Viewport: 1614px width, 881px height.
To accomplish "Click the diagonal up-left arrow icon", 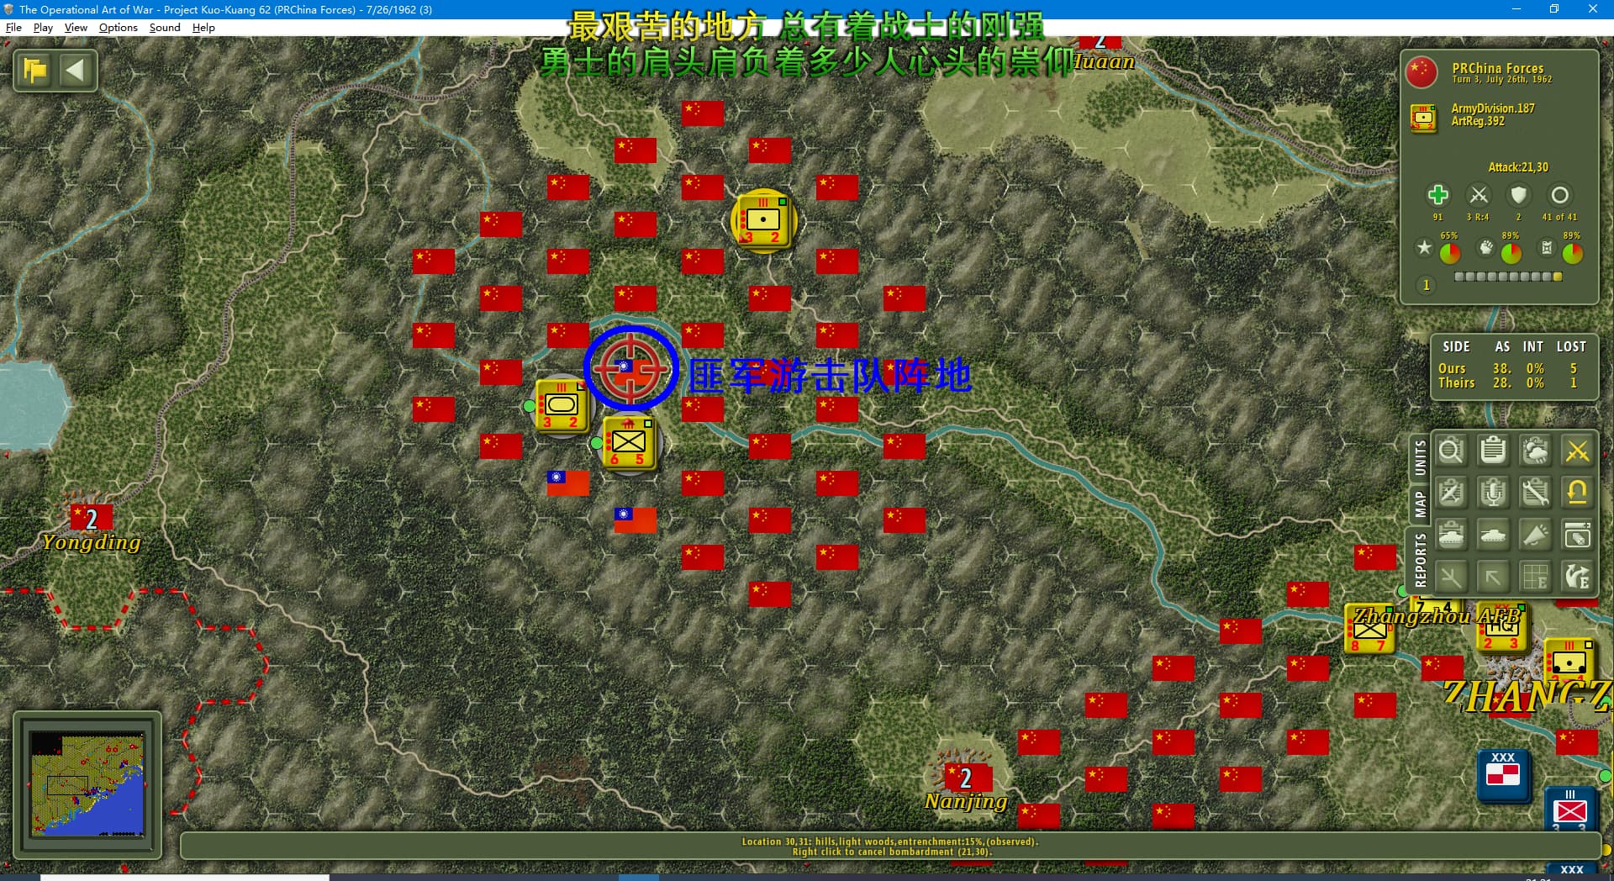I will coord(1493,577).
